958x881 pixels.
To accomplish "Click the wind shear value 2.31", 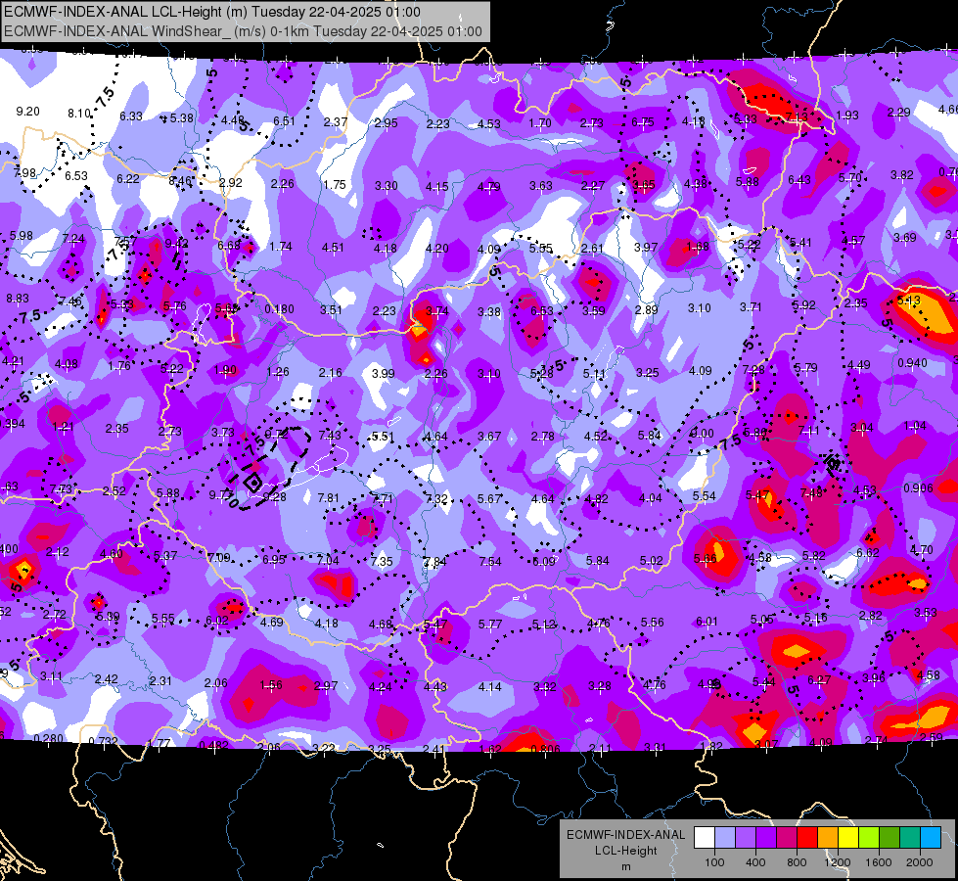I will pos(160,680).
